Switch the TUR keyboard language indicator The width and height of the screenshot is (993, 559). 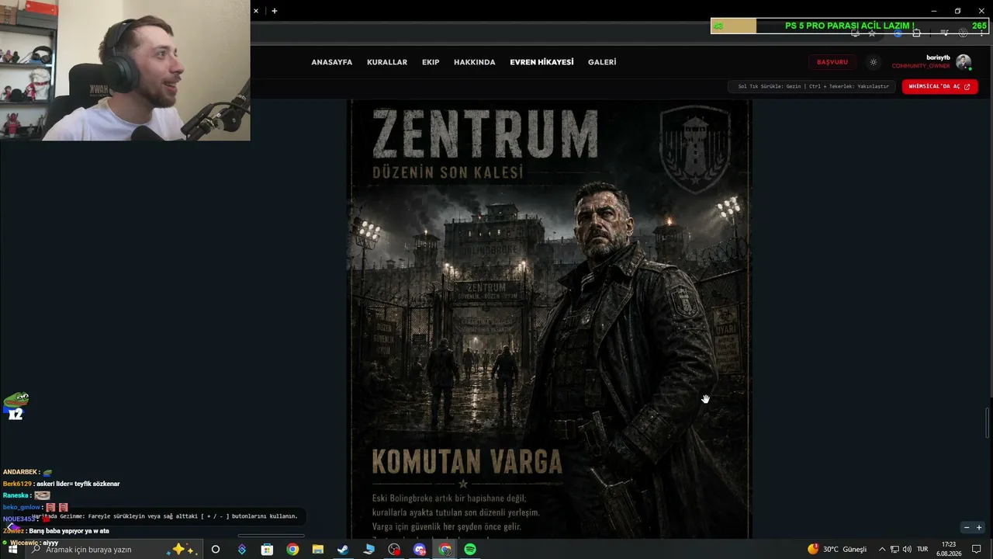[x=922, y=549]
